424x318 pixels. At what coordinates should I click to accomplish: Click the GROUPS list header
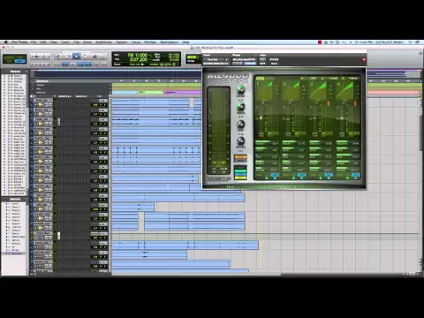(15, 200)
